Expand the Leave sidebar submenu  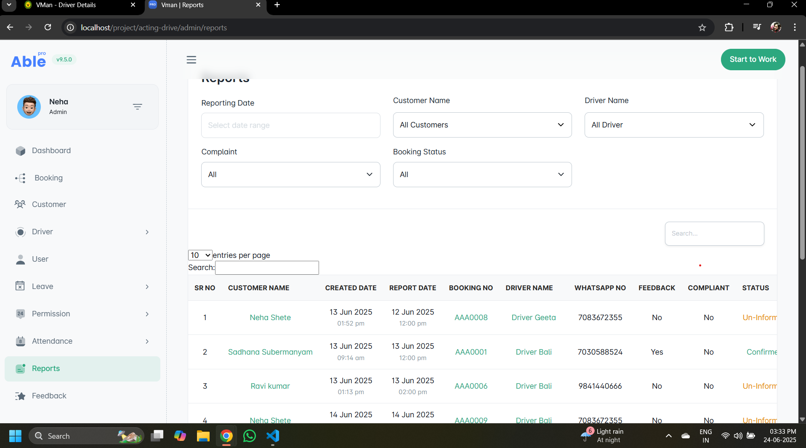(147, 287)
